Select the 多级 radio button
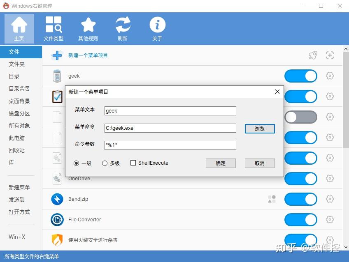The height and width of the screenshot is (262, 349). pos(105,163)
